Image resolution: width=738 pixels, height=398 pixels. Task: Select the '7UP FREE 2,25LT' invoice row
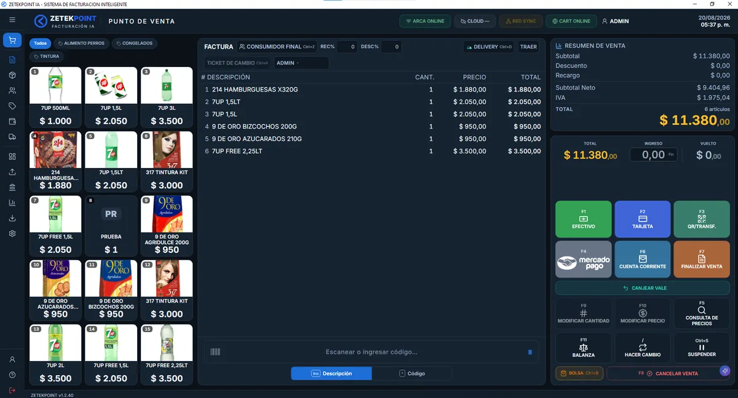[x=373, y=151]
